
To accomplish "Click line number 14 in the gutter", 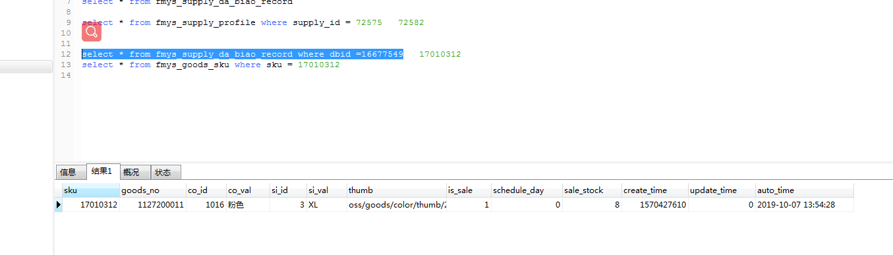I will point(65,75).
